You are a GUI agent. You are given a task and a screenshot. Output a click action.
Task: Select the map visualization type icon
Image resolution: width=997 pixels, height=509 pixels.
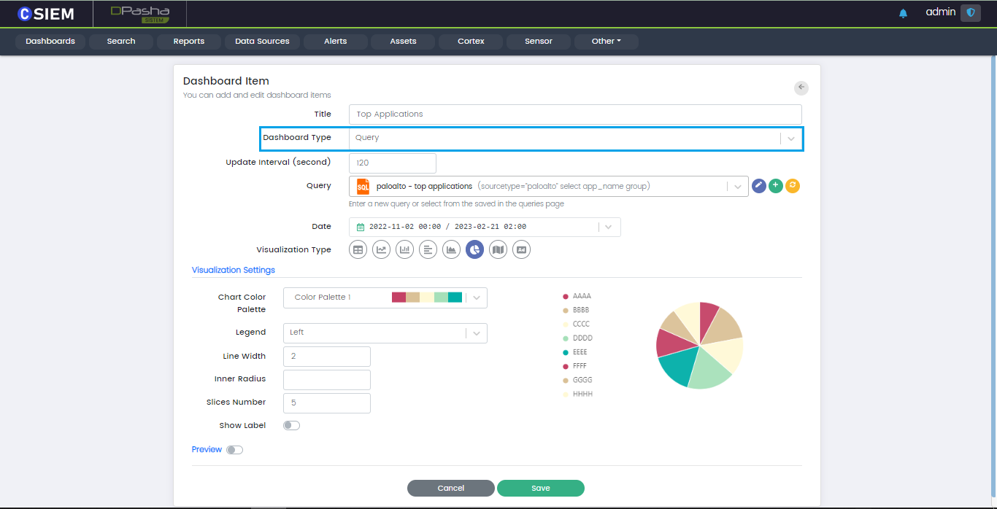tap(498, 250)
